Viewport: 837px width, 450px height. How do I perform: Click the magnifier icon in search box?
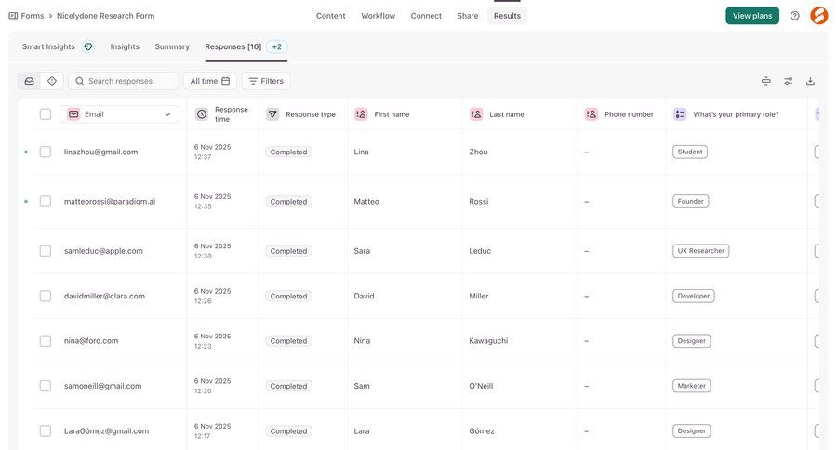(80, 81)
